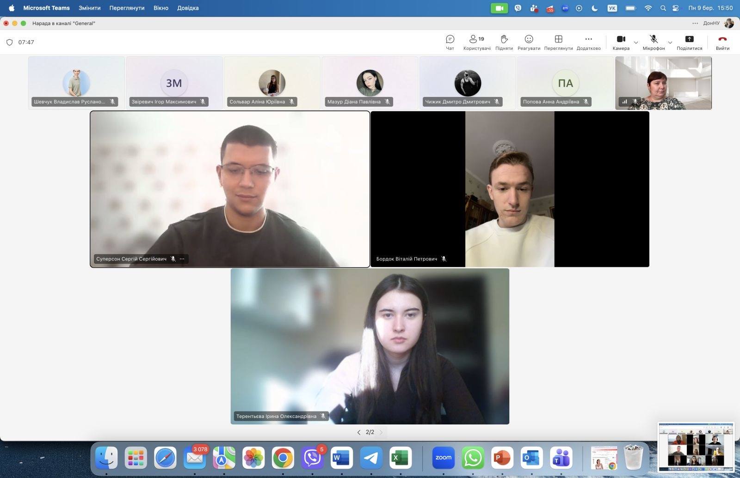This screenshot has height=478, width=740.
Task: Open the Переглянути menu in menu bar
Action: (x=127, y=8)
